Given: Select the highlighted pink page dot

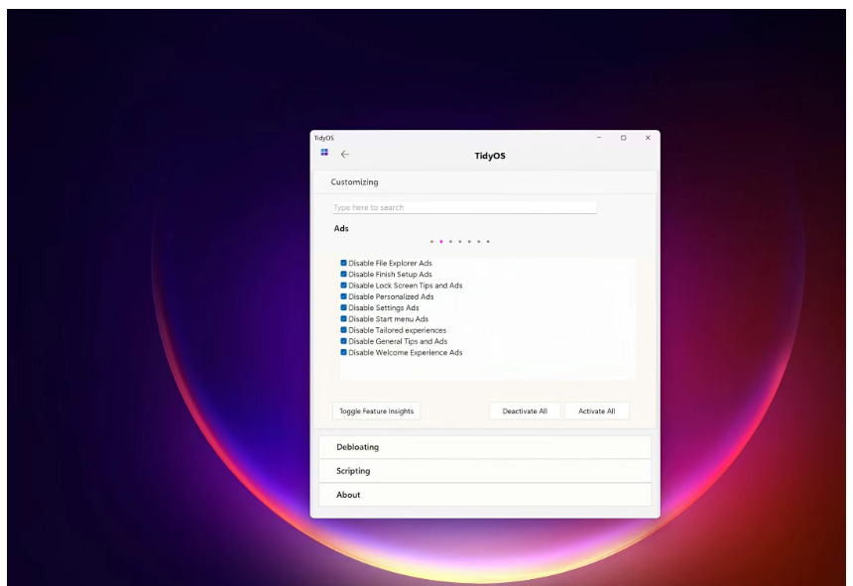Looking at the screenshot, I should click(x=441, y=241).
